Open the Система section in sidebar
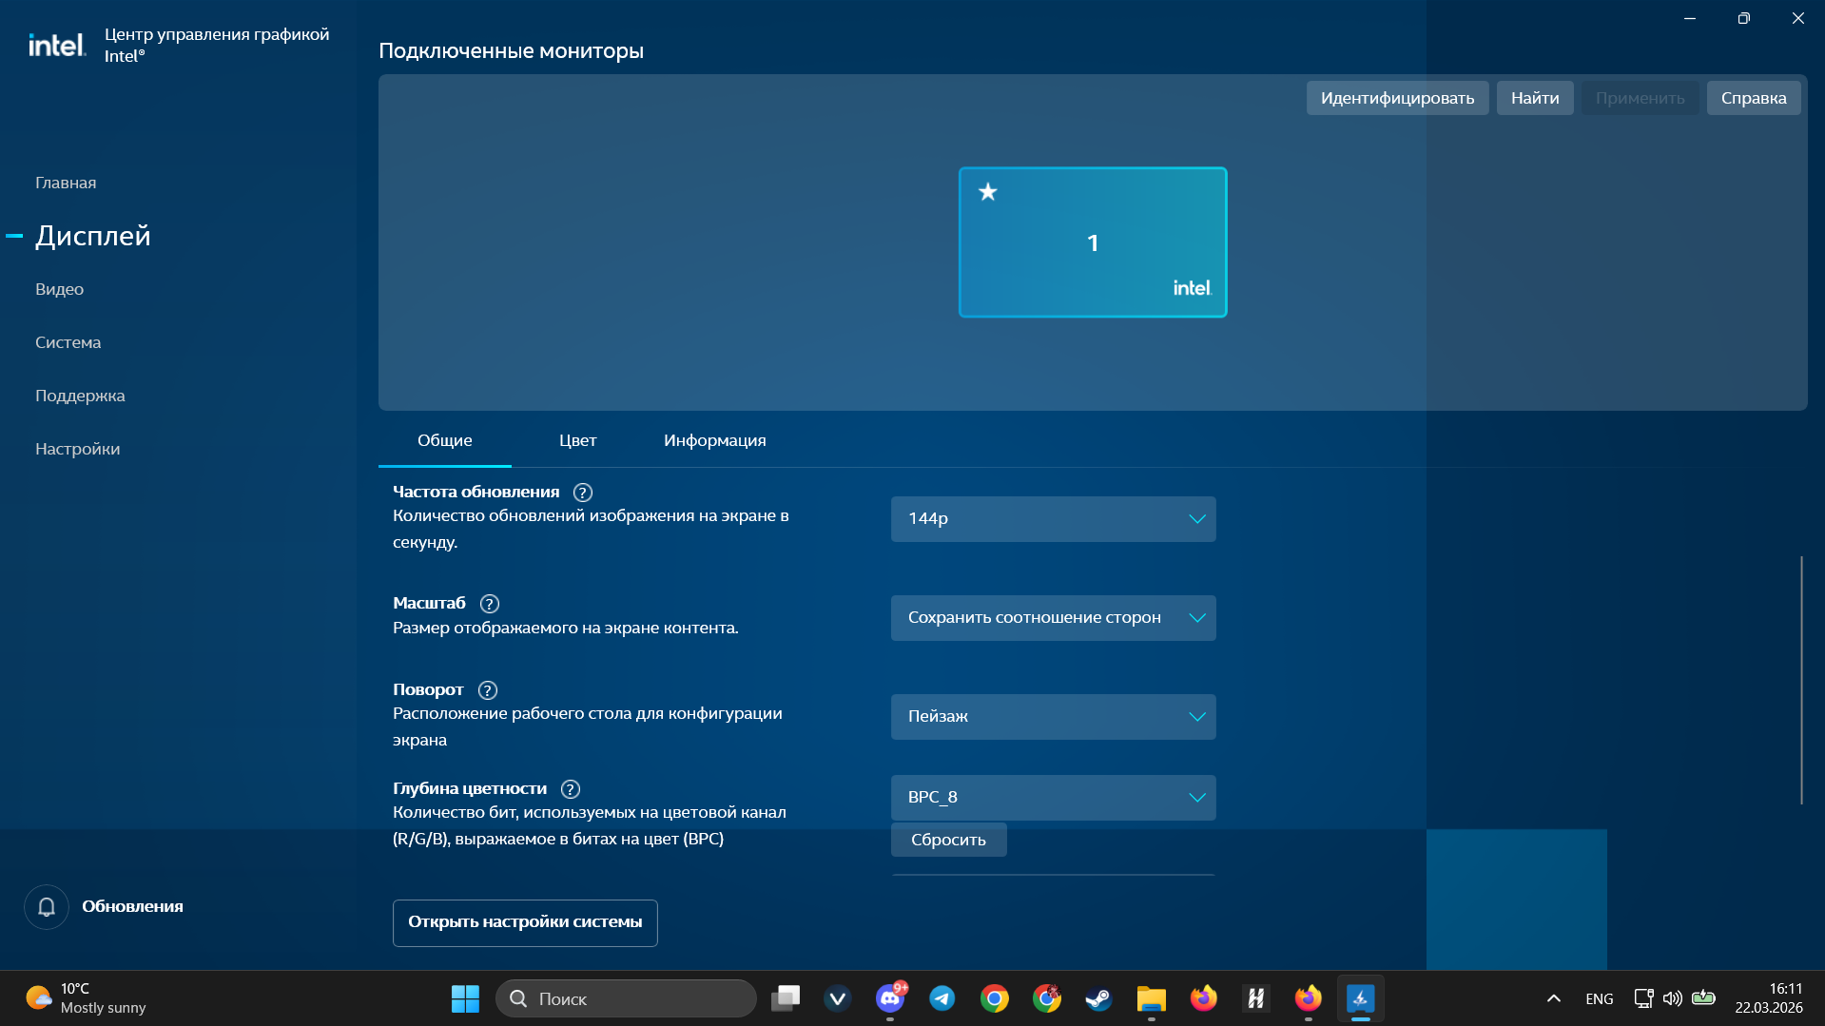The width and height of the screenshot is (1825, 1026). pyautogui.click(x=68, y=342)
